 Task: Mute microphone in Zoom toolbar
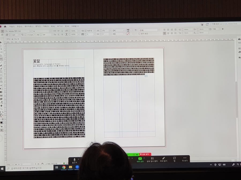pos(74,159)
